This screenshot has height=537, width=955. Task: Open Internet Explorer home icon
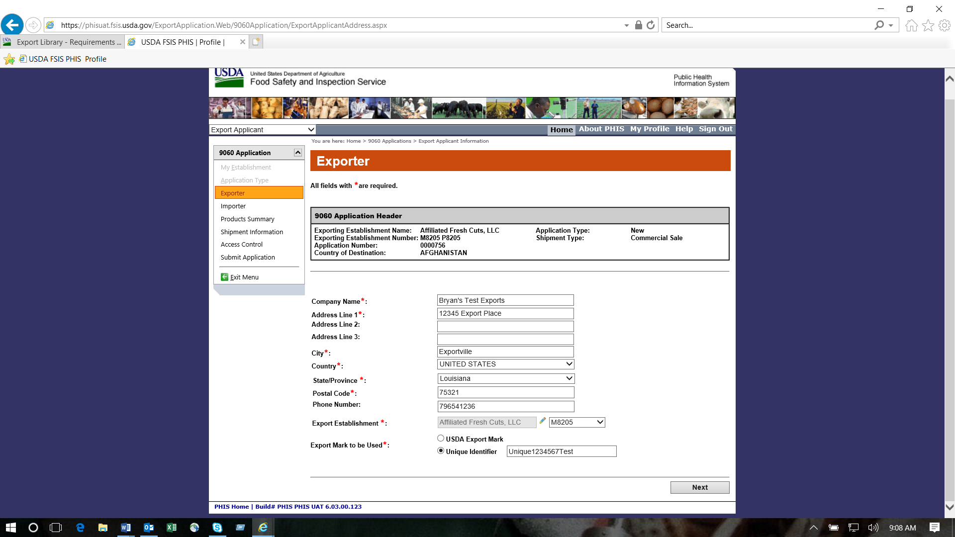coord(911,25)
